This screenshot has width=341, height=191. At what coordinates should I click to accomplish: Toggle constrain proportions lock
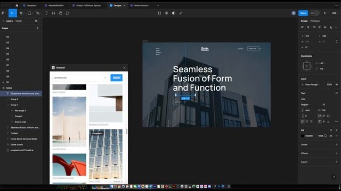tap(336, 41)
